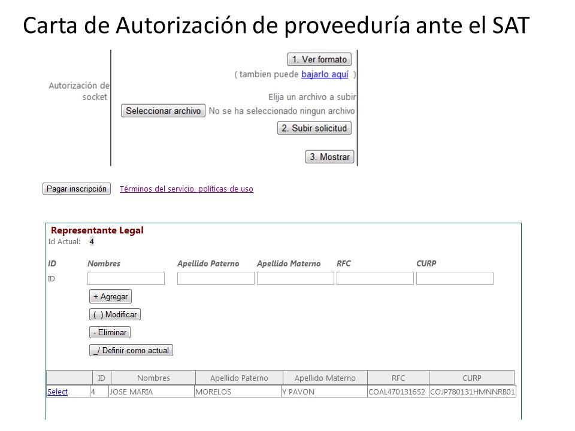
Task: Focus the Apellido Paterno input field
Action: [216, 278]
